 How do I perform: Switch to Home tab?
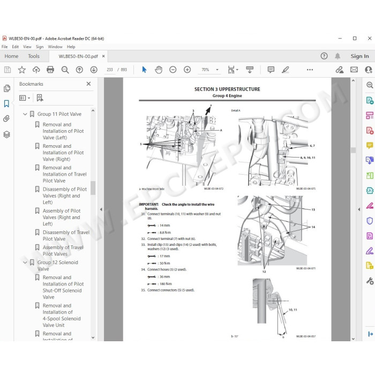tap(11, 56)
